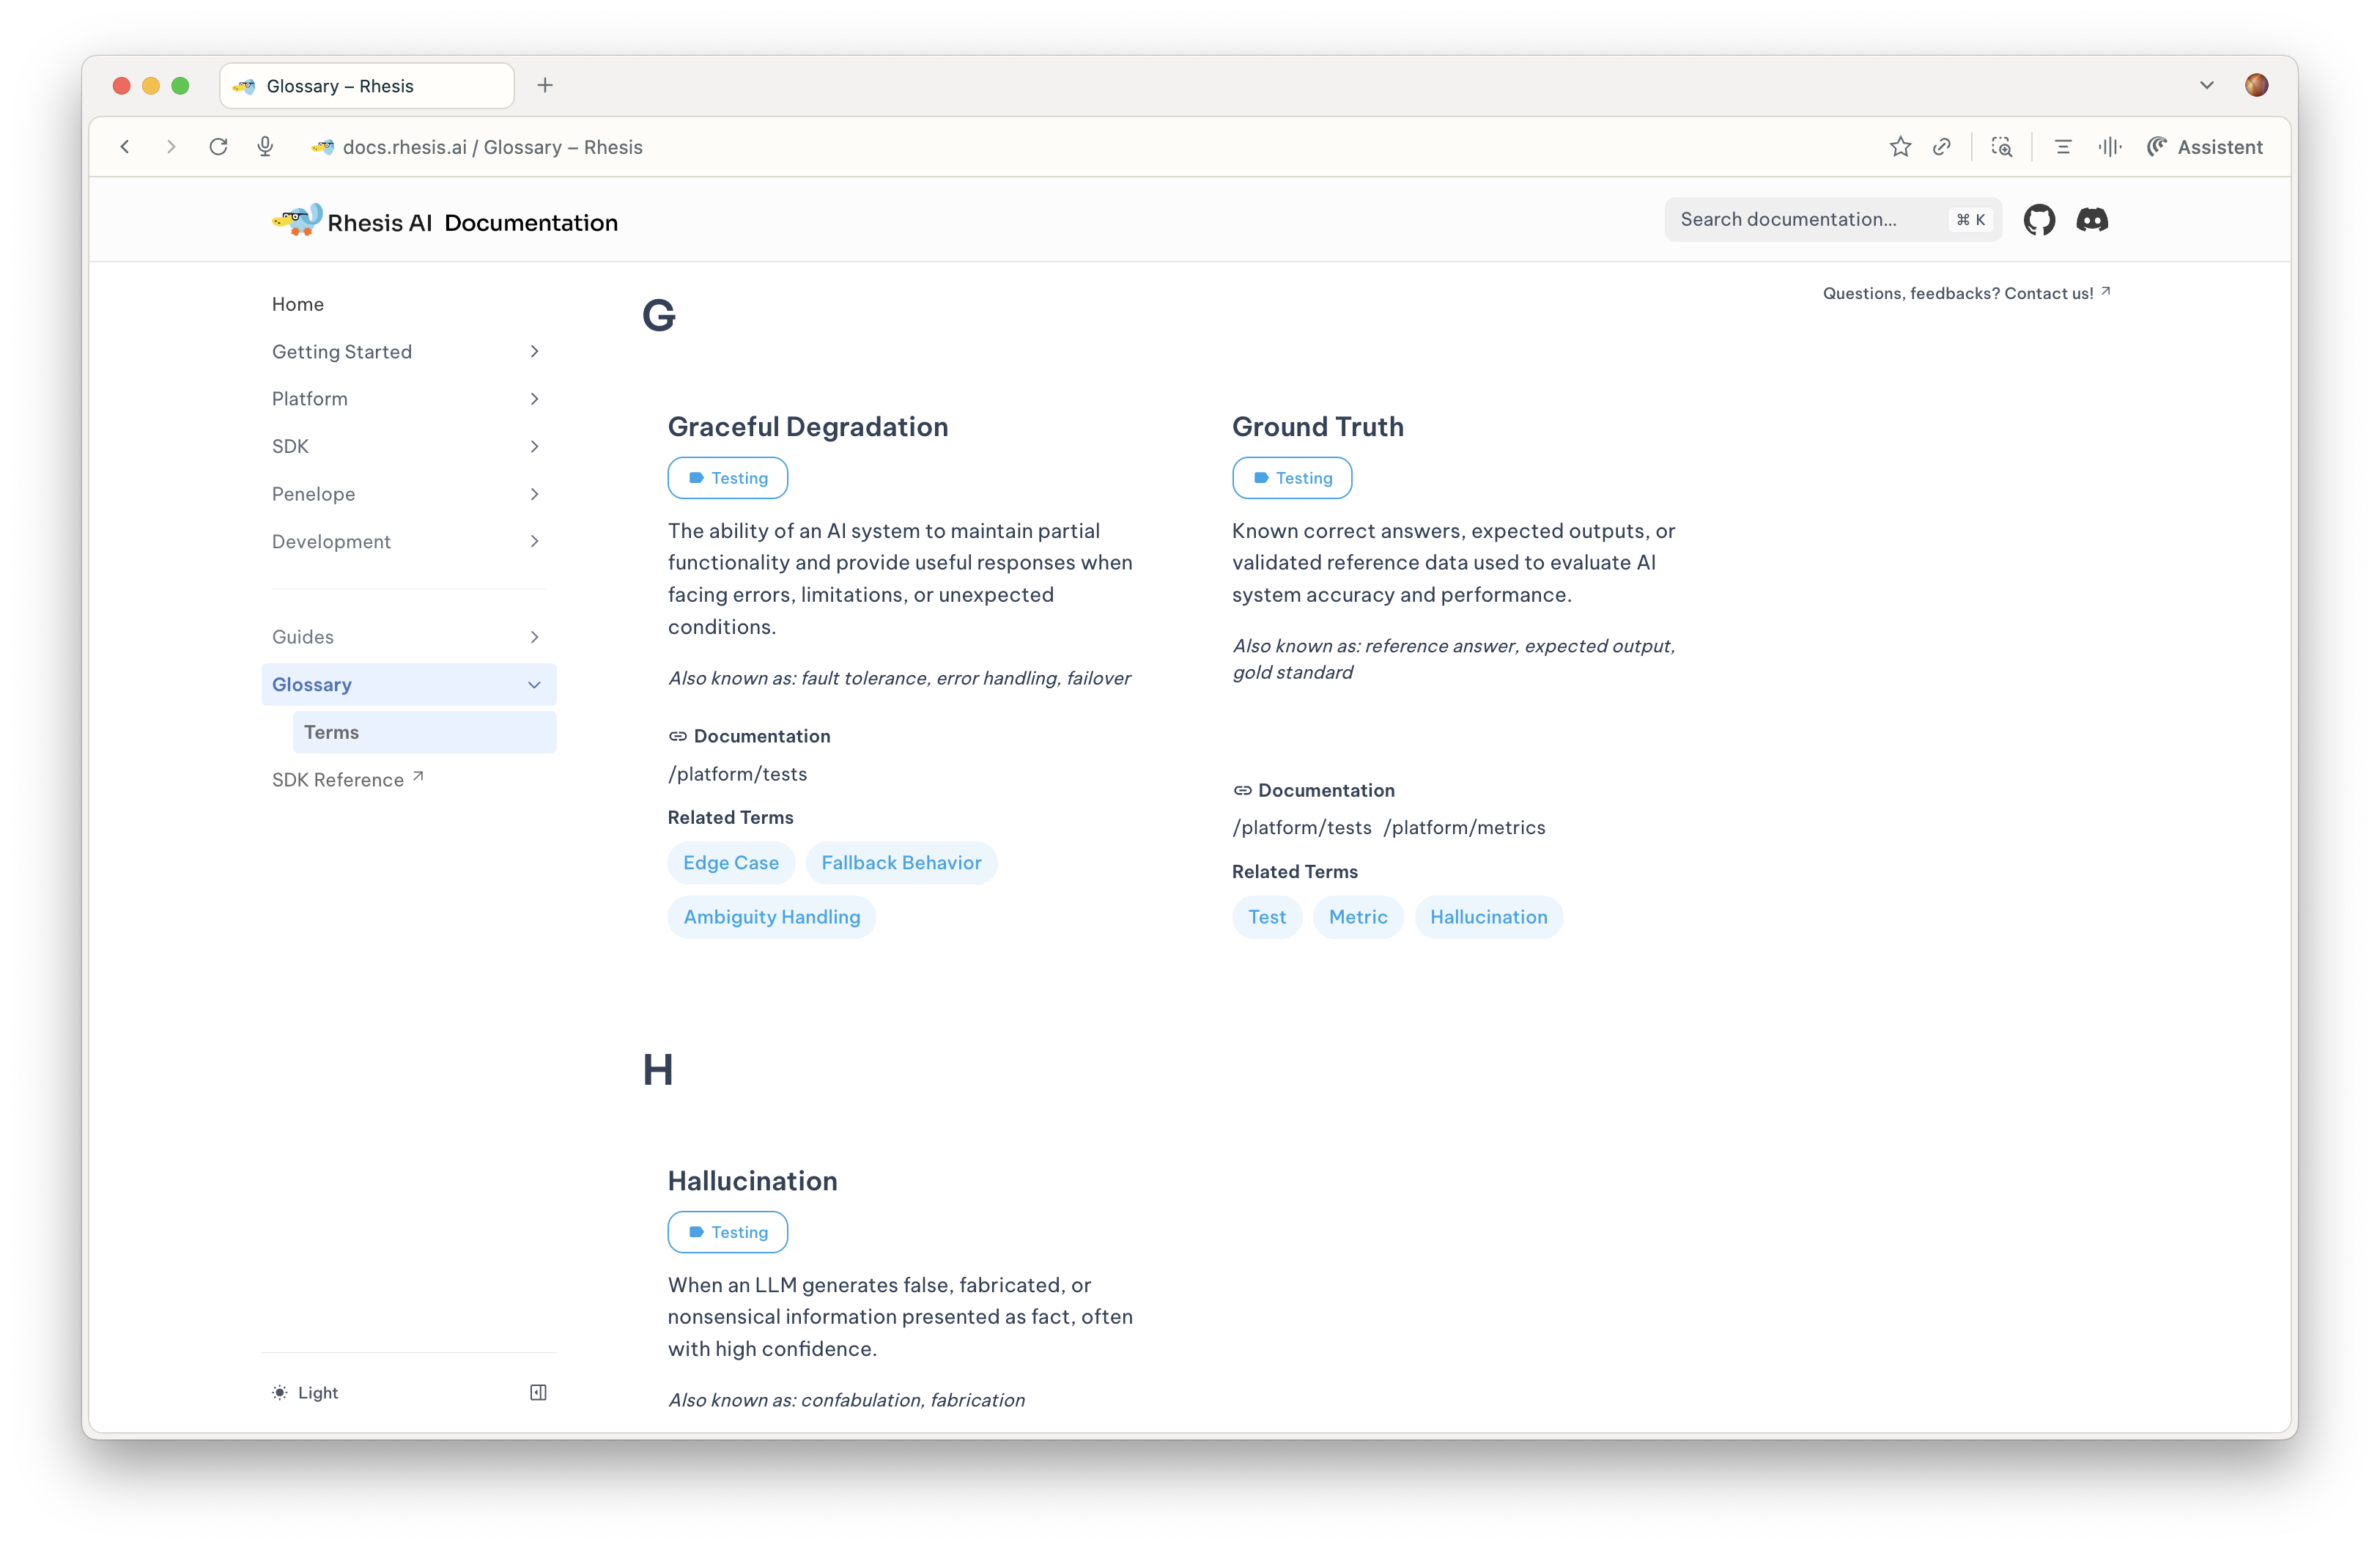Open the audio waveform toolbar icon
2380x1548 pixels.
point(2109,147)
